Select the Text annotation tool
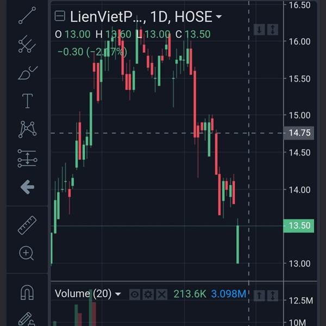The height and width of the screenshot is (326, 326). point(28,101)
